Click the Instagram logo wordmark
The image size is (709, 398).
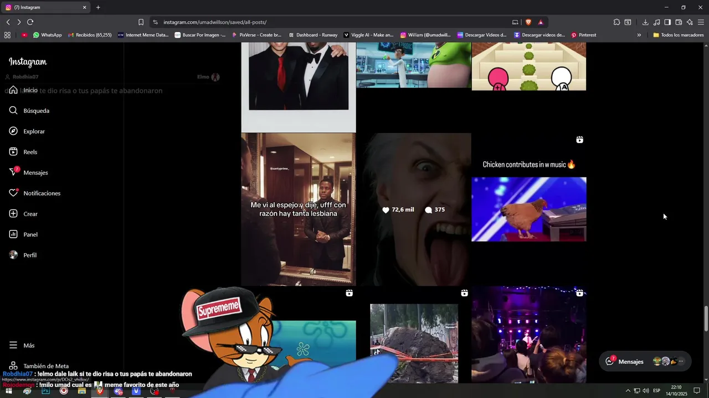(28, 62)
